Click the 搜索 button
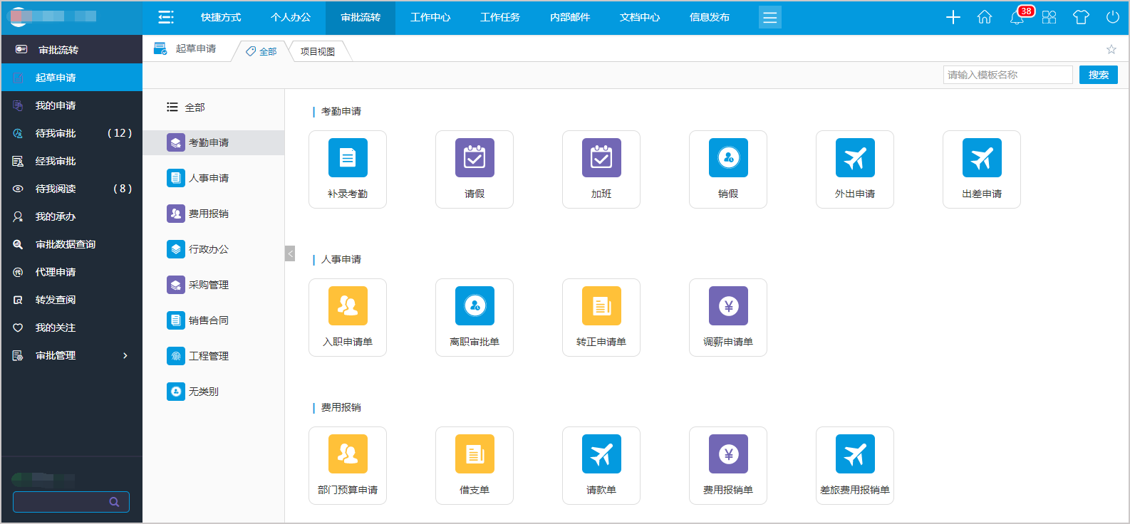 1098,75
